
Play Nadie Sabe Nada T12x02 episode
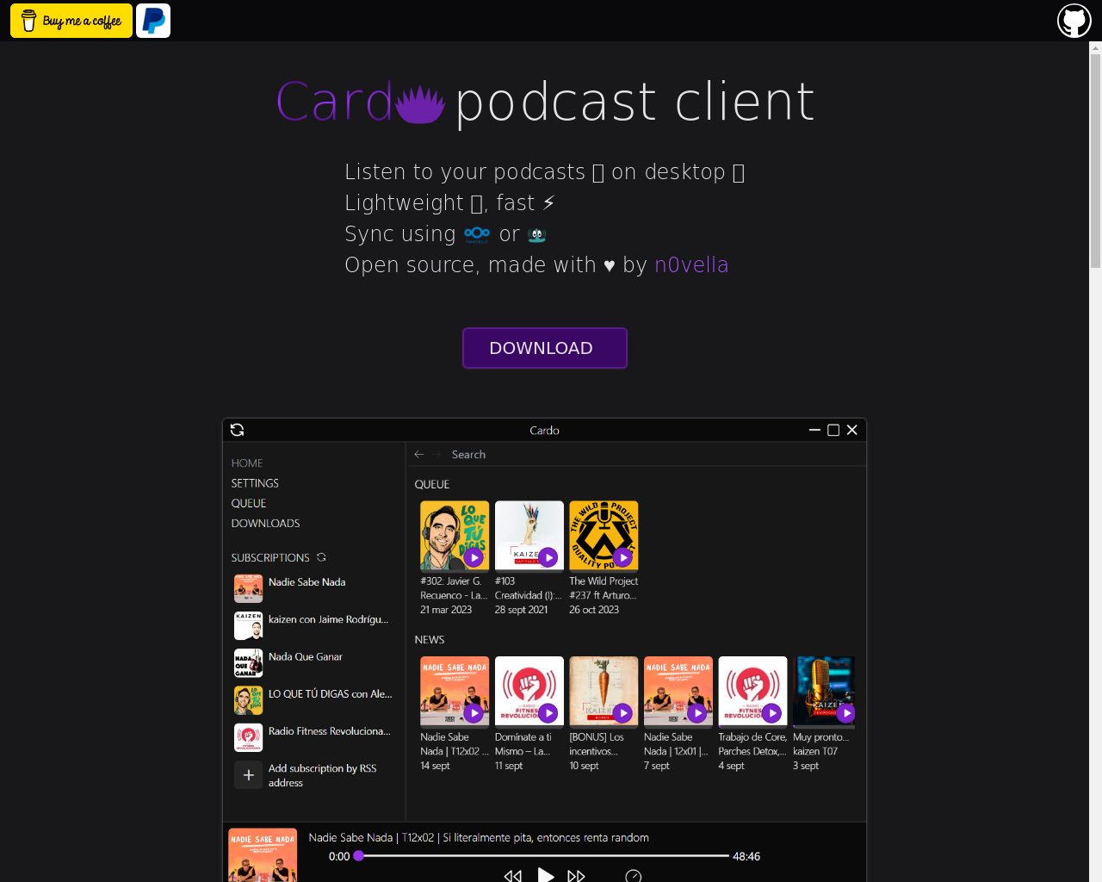[474, 713]
